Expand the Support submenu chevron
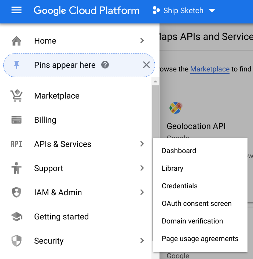 click(142, 168)
